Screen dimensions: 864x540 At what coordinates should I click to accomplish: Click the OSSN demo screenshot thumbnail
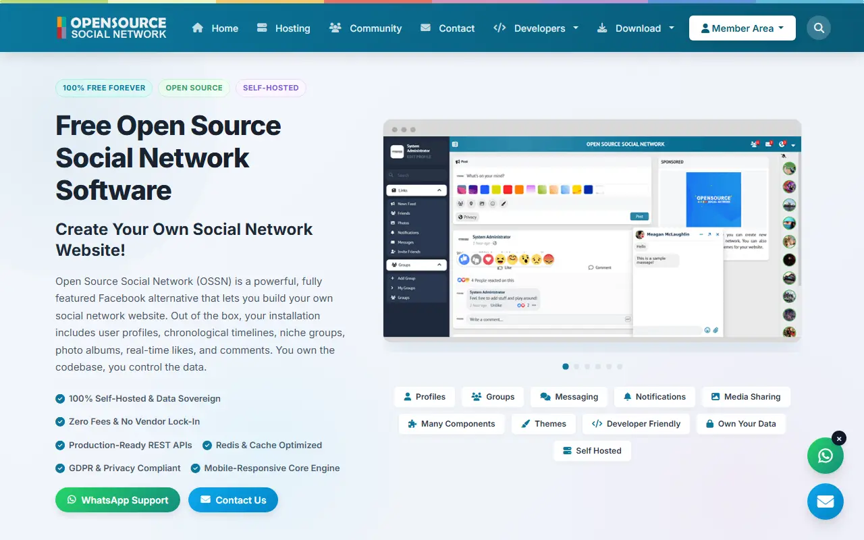click(x=592, y=230)
